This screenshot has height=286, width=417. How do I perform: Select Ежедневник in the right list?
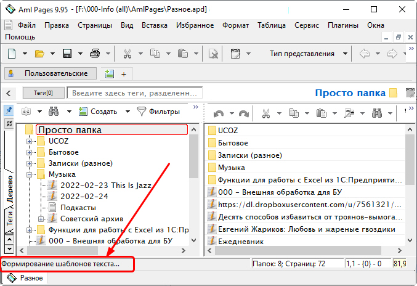tap(241, 242)
